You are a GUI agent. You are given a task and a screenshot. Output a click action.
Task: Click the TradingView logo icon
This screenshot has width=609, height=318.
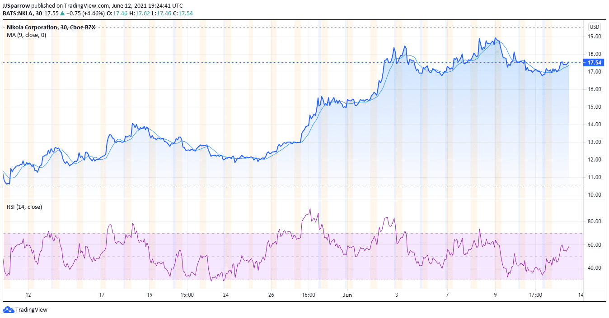(8, 310)
